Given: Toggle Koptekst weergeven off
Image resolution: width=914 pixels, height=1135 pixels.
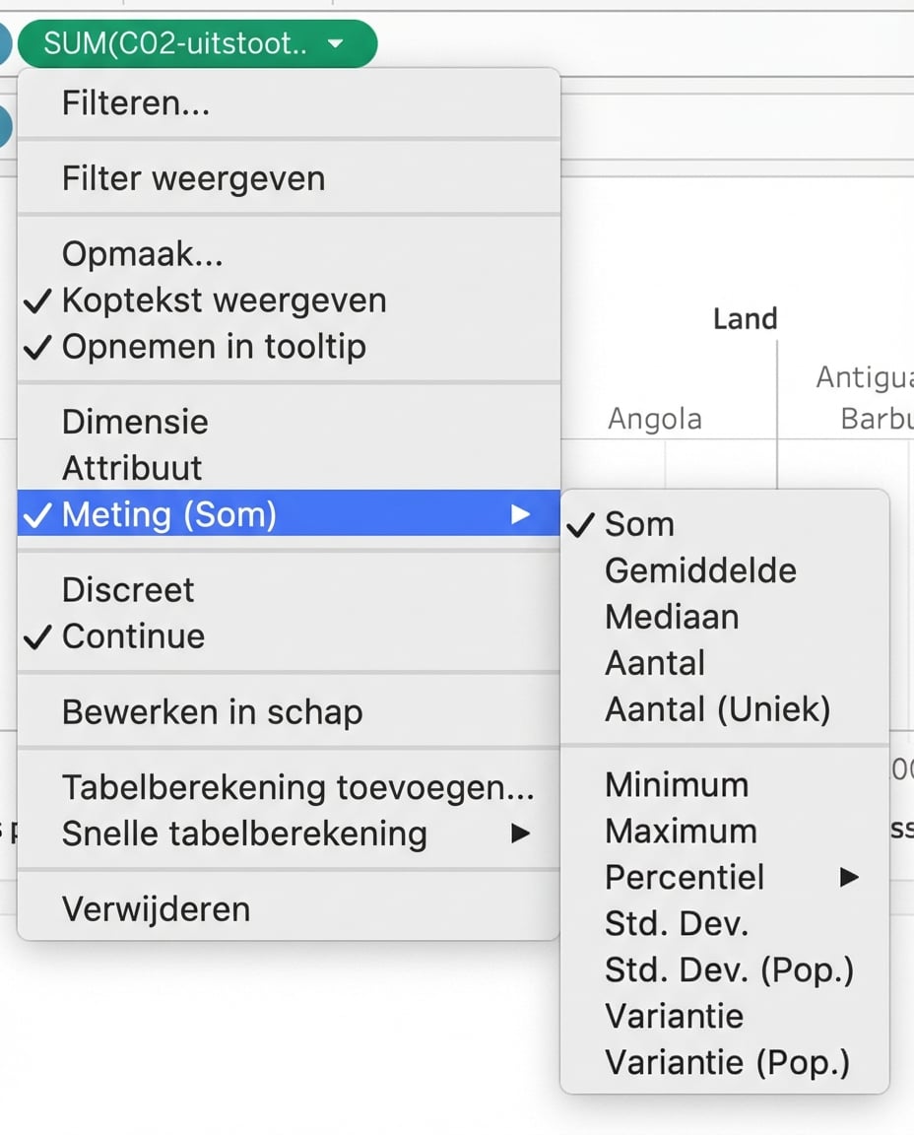Looking at the screenshot, I should tap(224, 300).
